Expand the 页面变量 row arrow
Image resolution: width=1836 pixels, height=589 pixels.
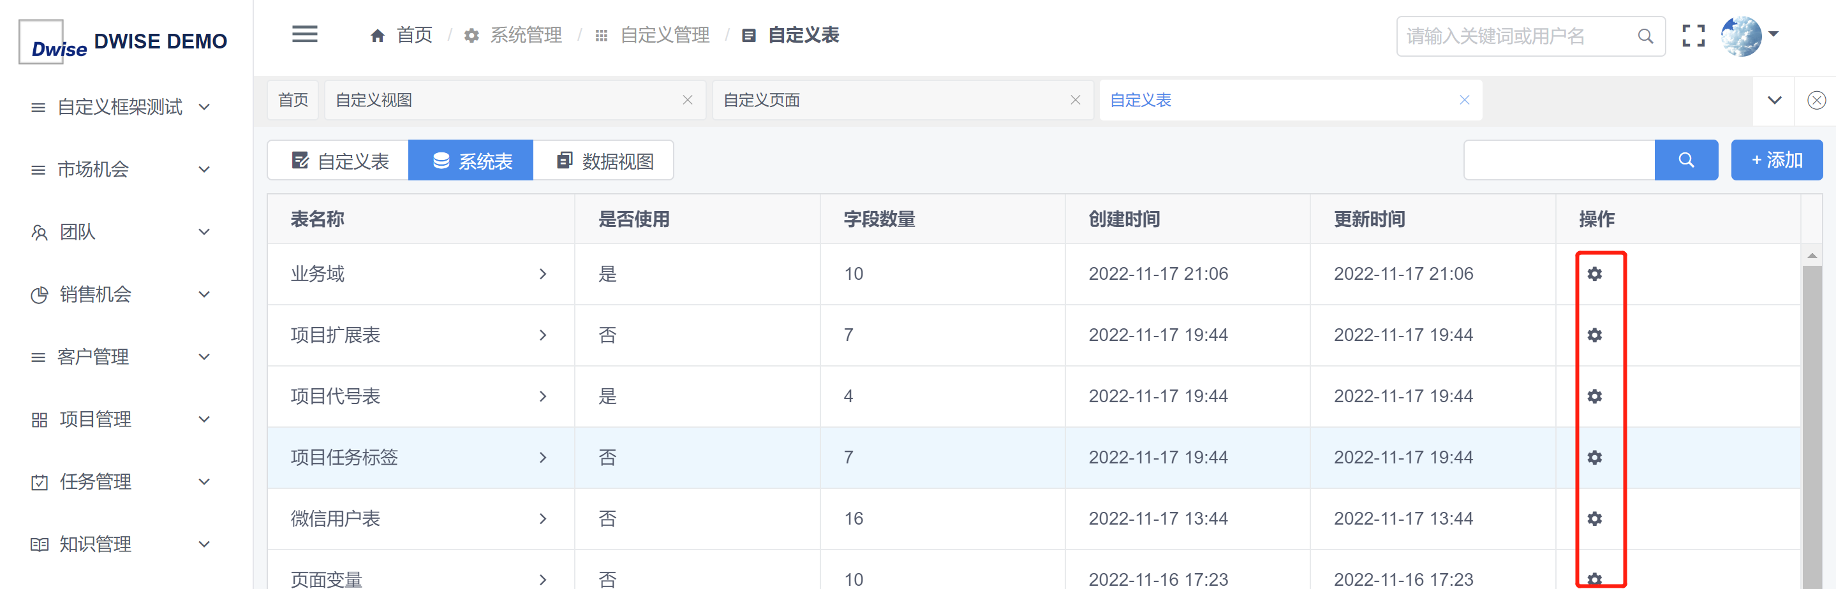542,579
